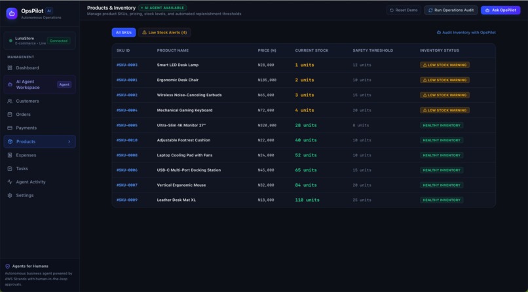Click Healthy Inventory badge for Vertical Ergonomic Mouse
This screenshot has width=528, height=292.
pyautogui.click(x=442, y=185)
